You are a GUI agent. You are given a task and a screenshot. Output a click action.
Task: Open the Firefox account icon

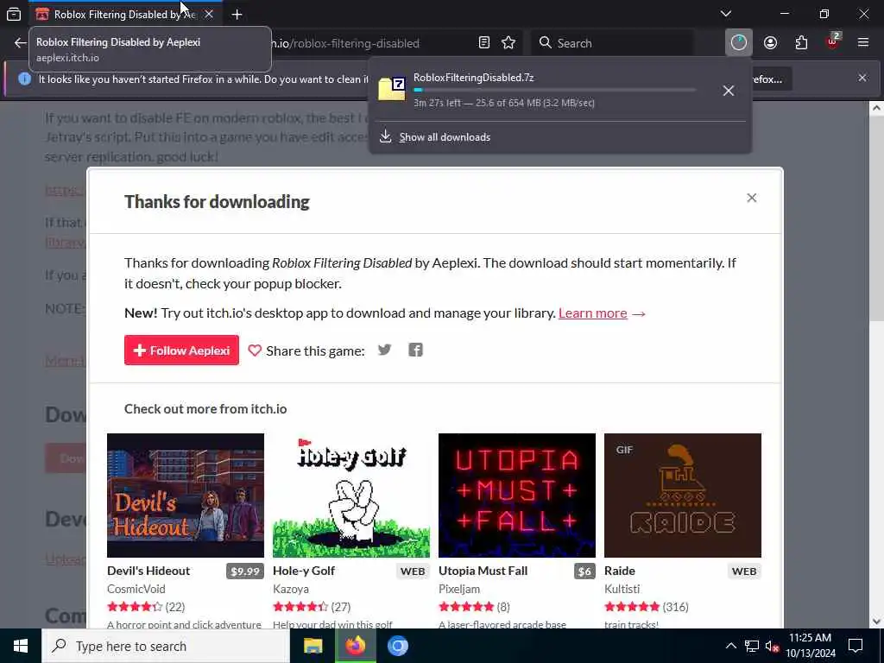coord(770,43)
